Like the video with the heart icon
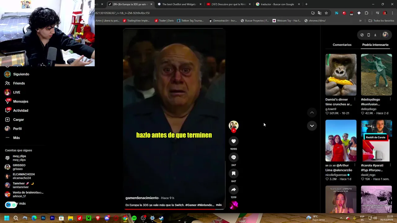 click(234, 141)
